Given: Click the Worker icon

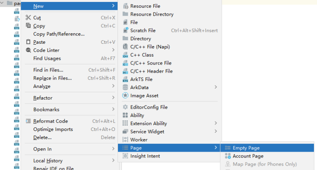Looking at the screenshot, I should [125, 140].
